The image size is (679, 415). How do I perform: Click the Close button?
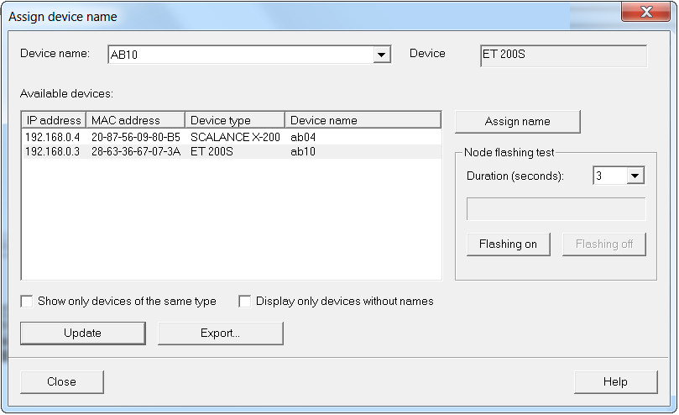(x=62, y=381)
